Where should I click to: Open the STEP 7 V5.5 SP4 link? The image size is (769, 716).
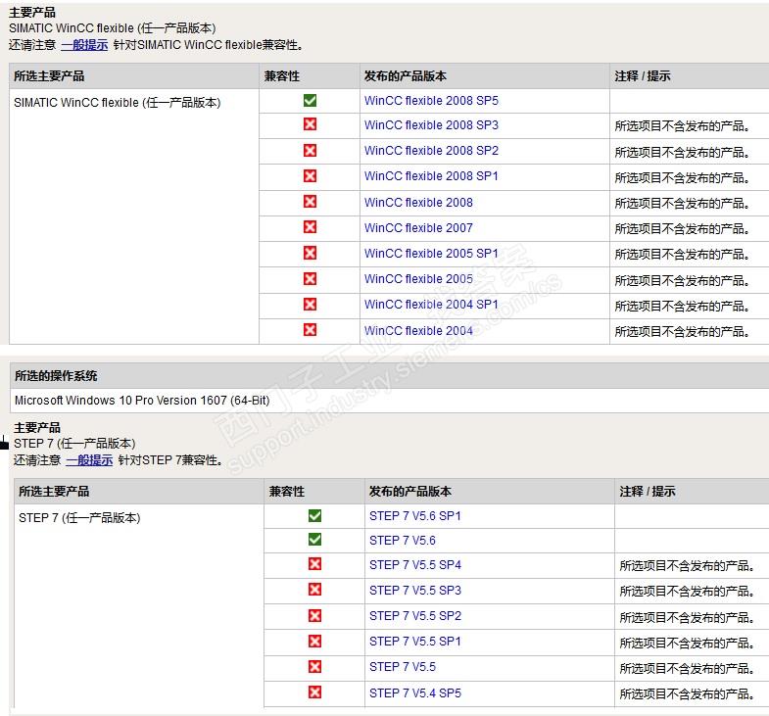pyautogui.click(x=415, y=565)
